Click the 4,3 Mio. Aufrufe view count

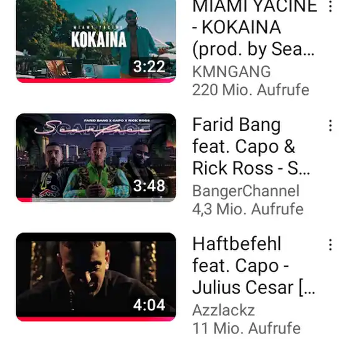(248, 209)
